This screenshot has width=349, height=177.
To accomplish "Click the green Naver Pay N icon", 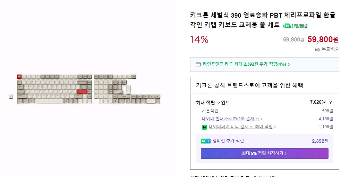I will [x=204, y=127].
